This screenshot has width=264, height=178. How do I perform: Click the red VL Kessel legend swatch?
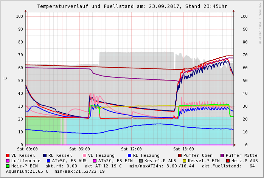pyautogui.click(x=8, y=155)
